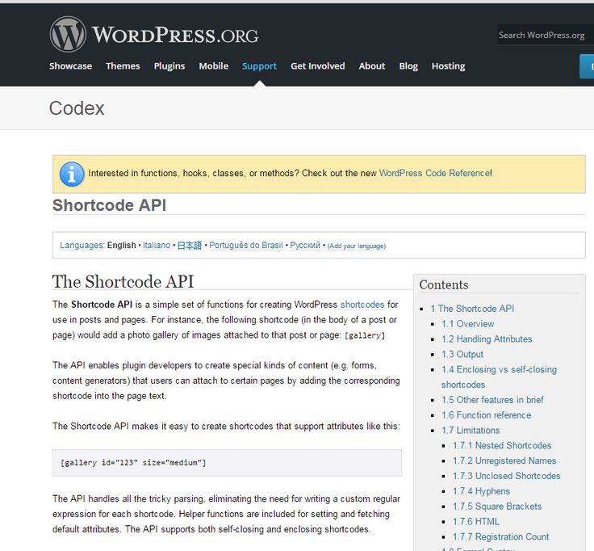Jump to 1 The Shortcode API contents entry
This screenshot has height=551, width=594.
point(472,309)
